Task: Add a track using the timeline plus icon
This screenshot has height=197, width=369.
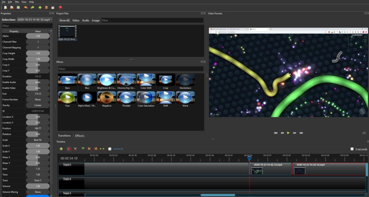Action: click(61, 149)
